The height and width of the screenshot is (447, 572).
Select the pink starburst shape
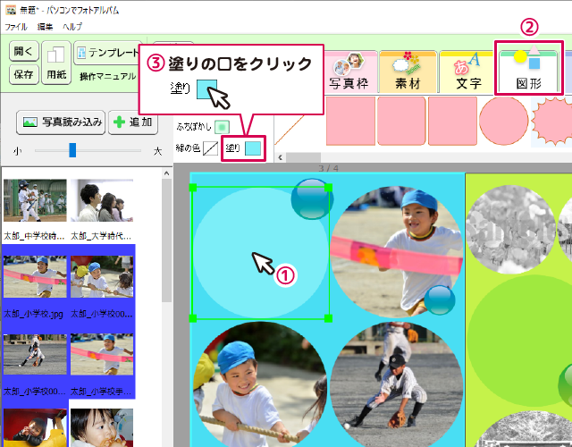click(x=551, y=122)
